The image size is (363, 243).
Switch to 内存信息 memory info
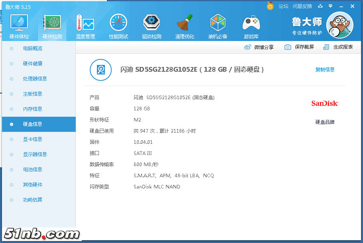33,109
